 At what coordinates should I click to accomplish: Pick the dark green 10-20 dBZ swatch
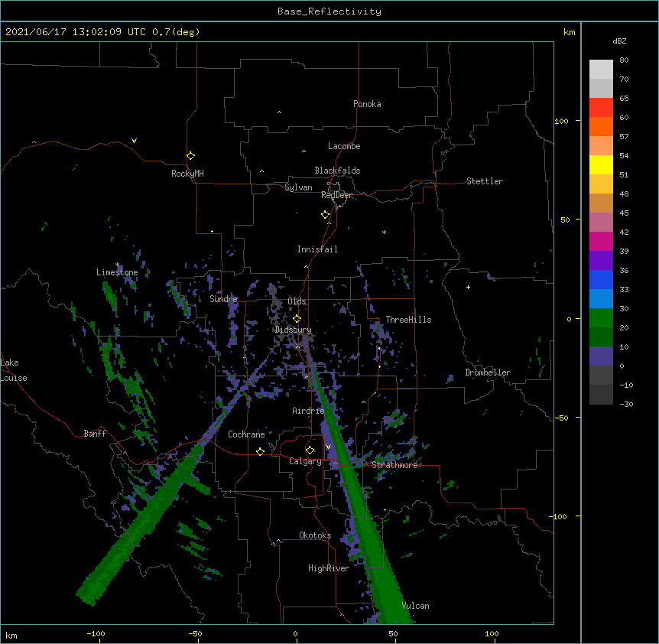(x=601, y=337)
